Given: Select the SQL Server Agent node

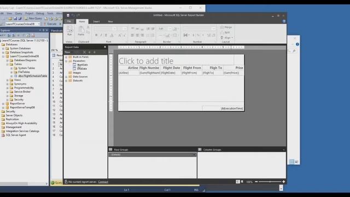Looking at the screenshot, I should click(x=14, y=135).
